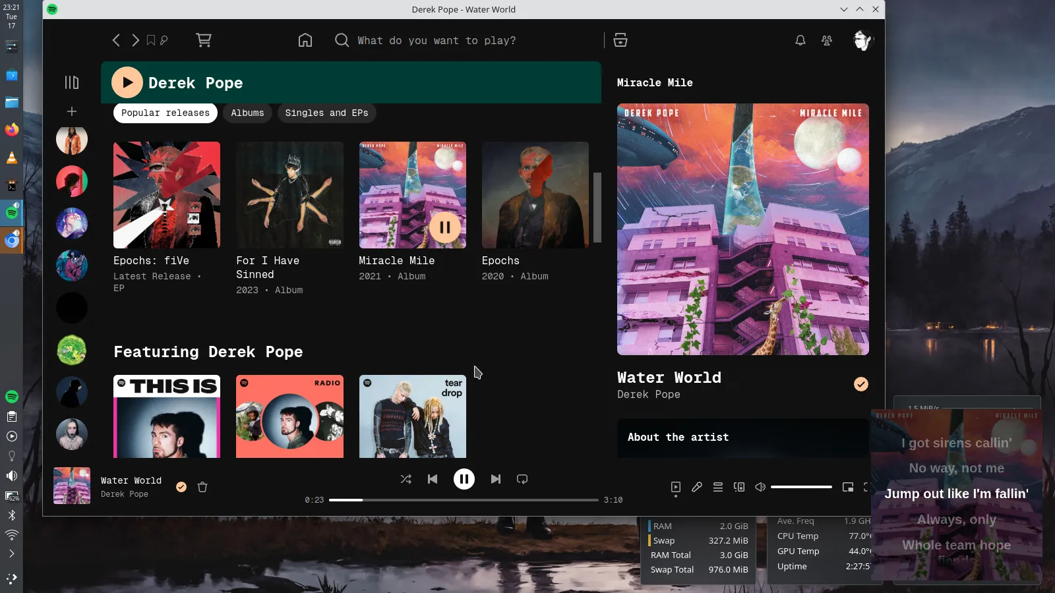Screen dimensions: 1055x593
Task: Expand the system tray hidden icons arrow
Action: pyautogui.click(x=12, y=553)
